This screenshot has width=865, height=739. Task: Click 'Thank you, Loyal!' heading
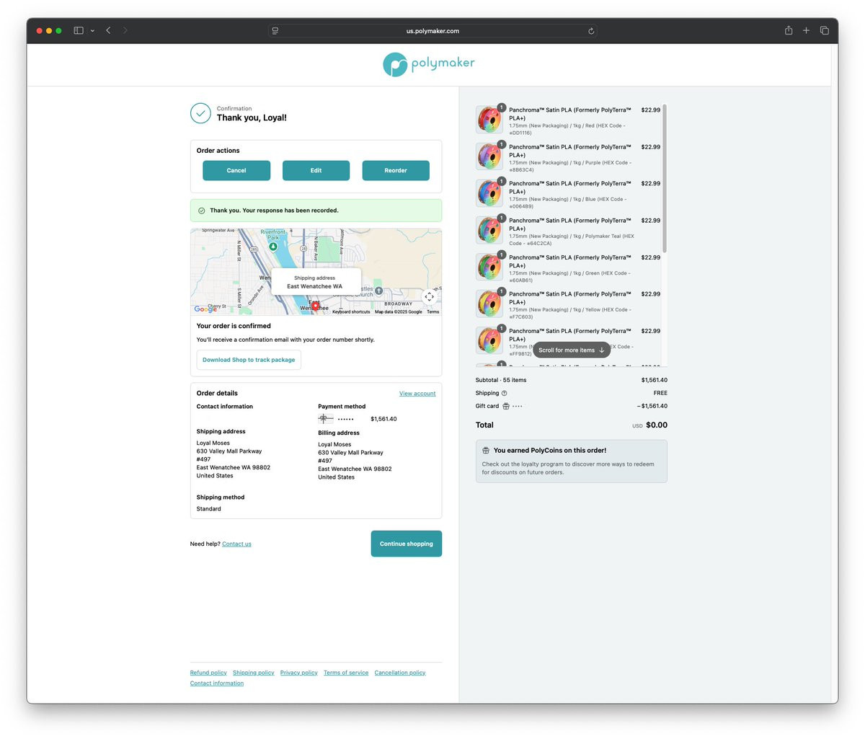[252, 118]
